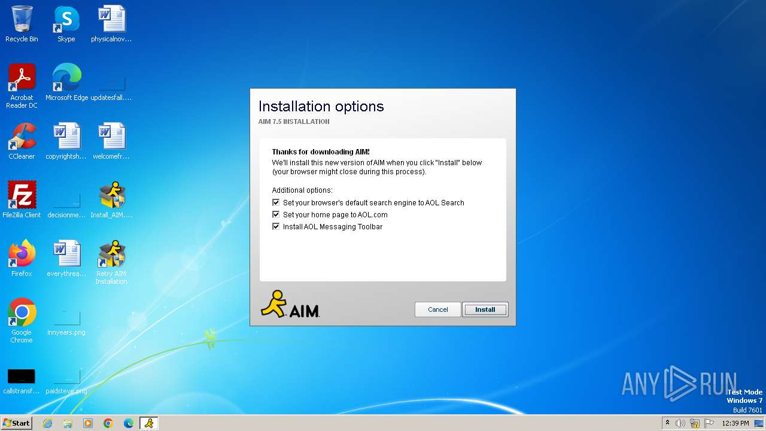
Task: Select Microsoft Edge desktop shortcut
Action: pyautogui.click(x=66, y=83)
